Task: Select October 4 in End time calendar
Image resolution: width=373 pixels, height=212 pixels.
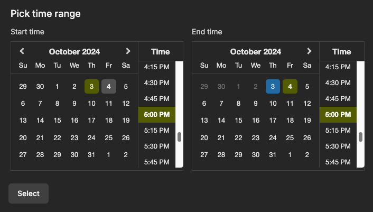Action: click(290, 86)
